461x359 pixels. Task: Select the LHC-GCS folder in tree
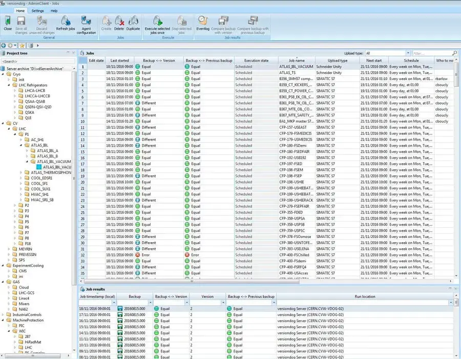(27, 293)
